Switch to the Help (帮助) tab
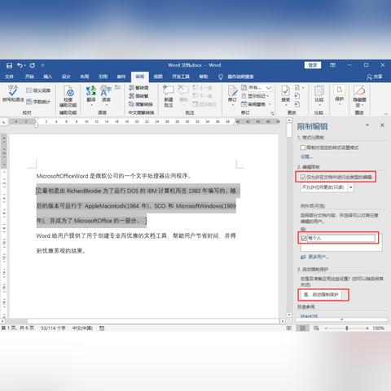The width and height of the screenshot is (391, 391). click(x=204, y=77)
